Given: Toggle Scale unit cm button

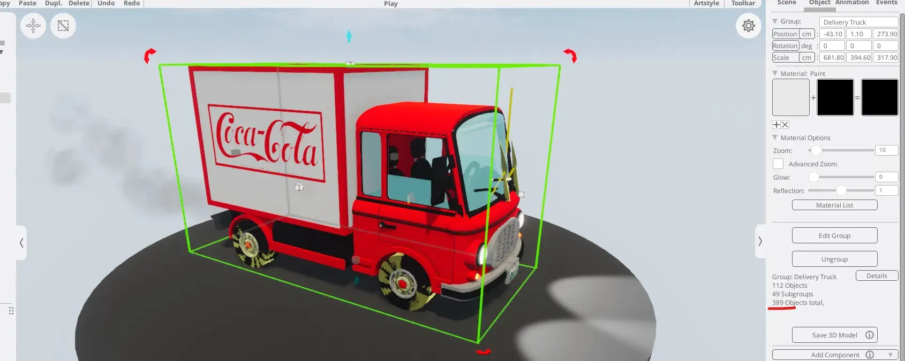Looking at the screenshot, I should (x=807, y=57).
